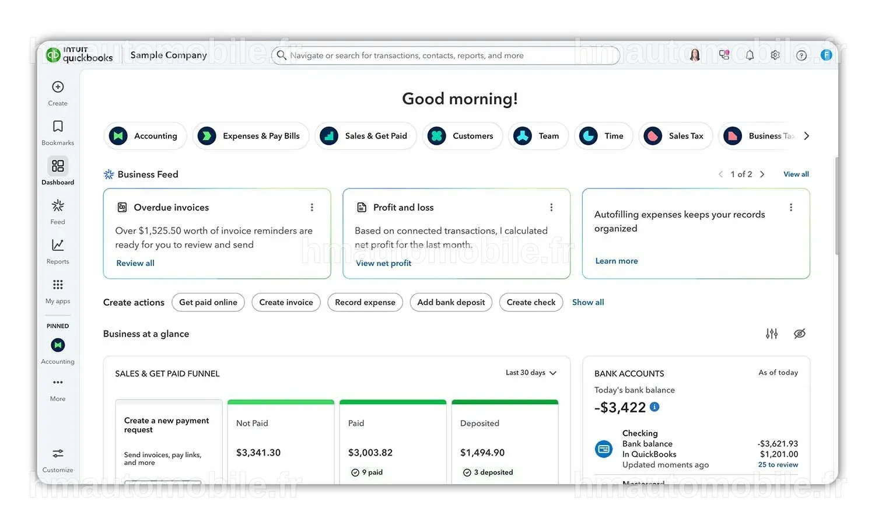Select Dashboard in the left sidebar
This screenshot has width=875, height=525.
tap(58, 171)
